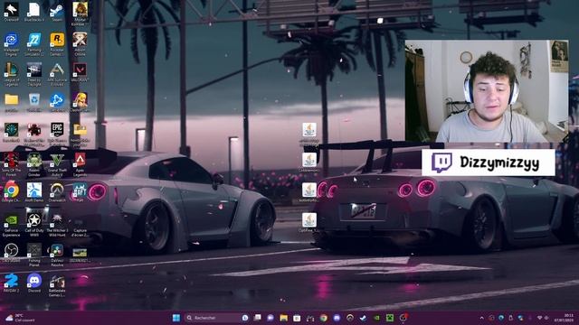Click the streamer webcam overlay
Screen dimensions: 579x325
[487, 91]
